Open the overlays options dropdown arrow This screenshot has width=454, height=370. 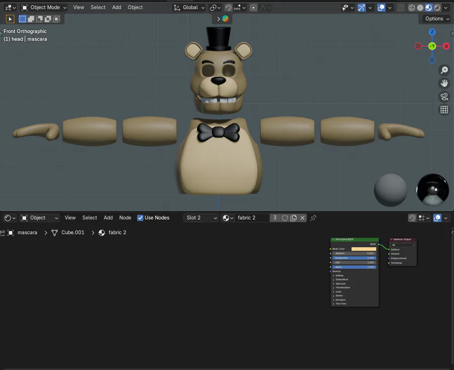coord(390,8)
